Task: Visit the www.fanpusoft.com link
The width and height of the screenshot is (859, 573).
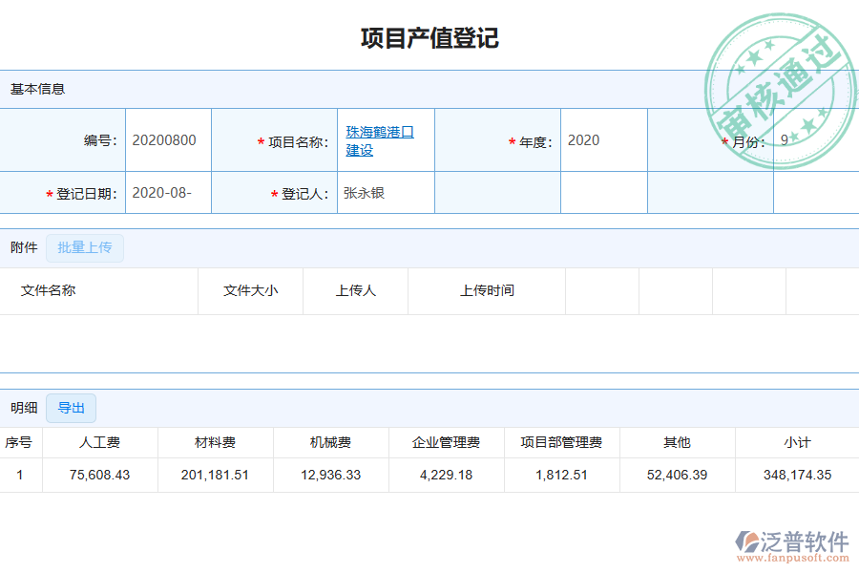Action: (x=794, y=558)
